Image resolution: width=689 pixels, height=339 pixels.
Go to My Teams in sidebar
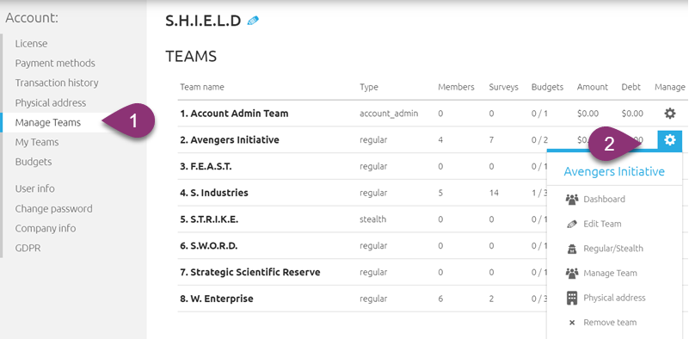click(x=37, y=142)
